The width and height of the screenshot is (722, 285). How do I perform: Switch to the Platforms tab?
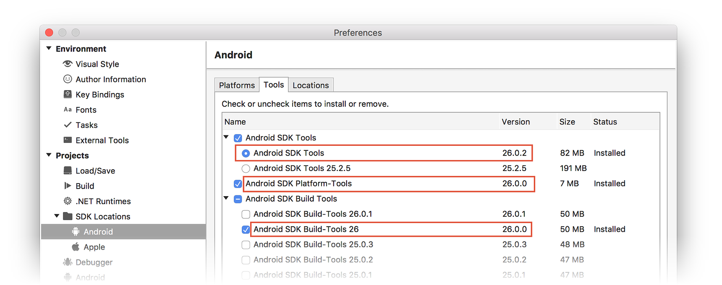(237, 85)
